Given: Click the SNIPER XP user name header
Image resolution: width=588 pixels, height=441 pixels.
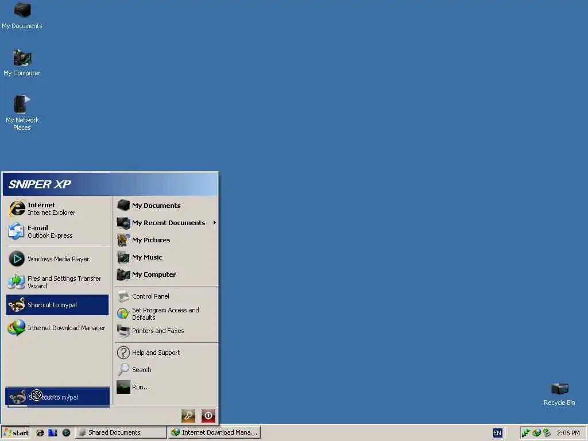Looking at the screenshot, I should pos(40,184).
